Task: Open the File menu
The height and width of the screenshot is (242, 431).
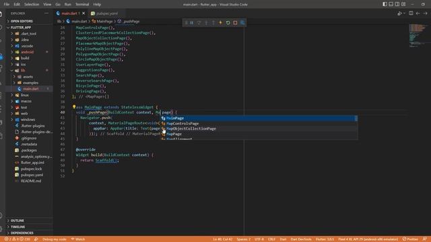Action: point(7,4)
